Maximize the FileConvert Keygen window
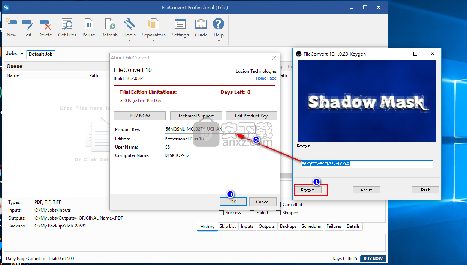The height and width of the screenshot is (265, 467). point(415,54)
